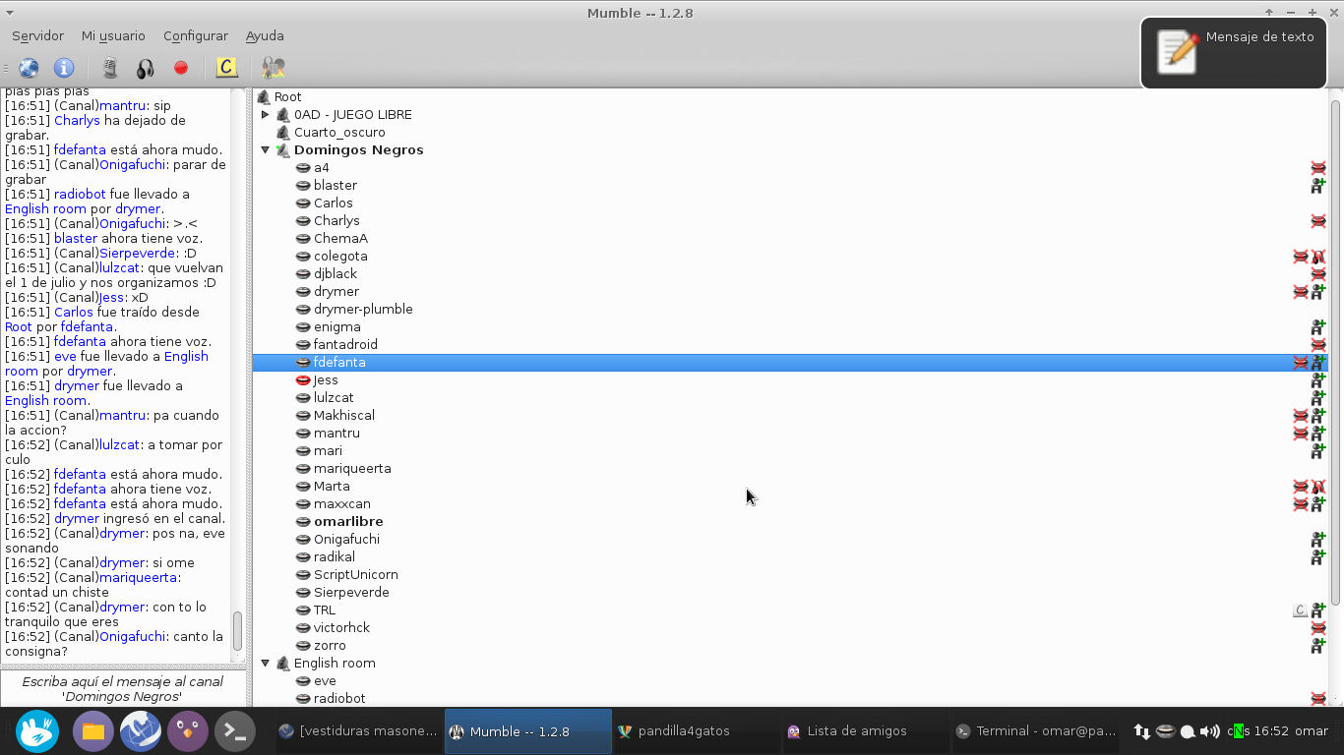Click the Cuarto_oscuro channel icon

point(283,132)
